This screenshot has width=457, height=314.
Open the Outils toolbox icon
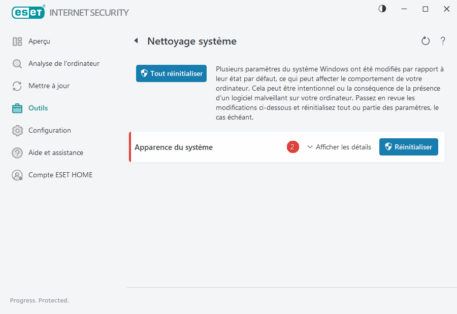coord(17,108)
